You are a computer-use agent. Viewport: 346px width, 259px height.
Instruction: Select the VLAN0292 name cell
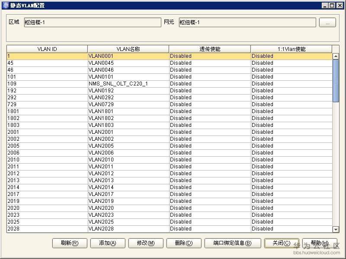pyautogui.click(x=128, y=98)
